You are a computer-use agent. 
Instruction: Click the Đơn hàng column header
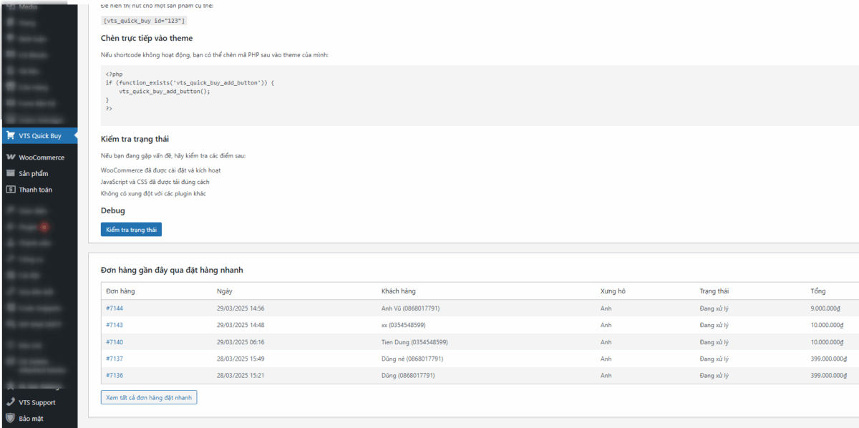(x=120, y=291)
